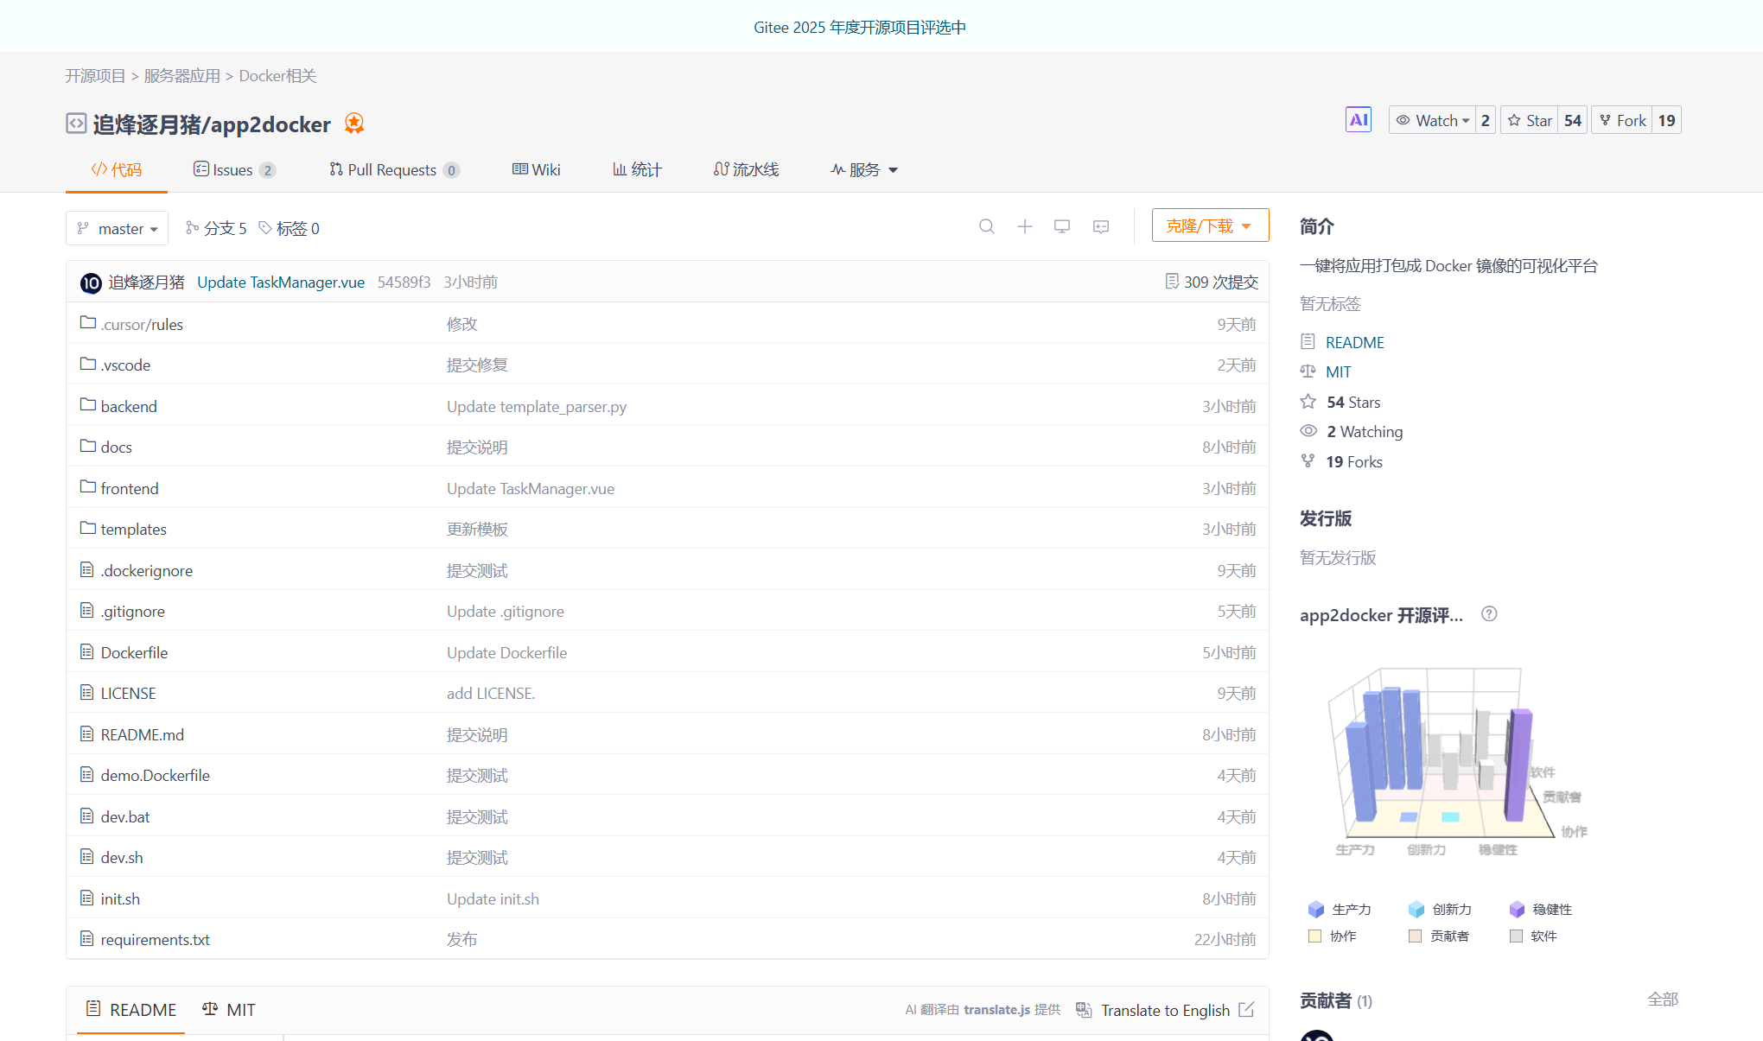The image size is (1763, 1041).
Task: Click the blue 生产力 legend swatch
Action: (x=1315, y=909)
